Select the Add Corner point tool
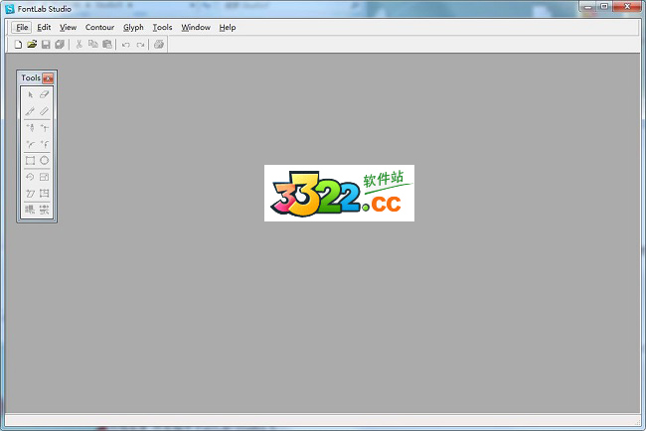646x431 pixels. click(x=44, y=128)
